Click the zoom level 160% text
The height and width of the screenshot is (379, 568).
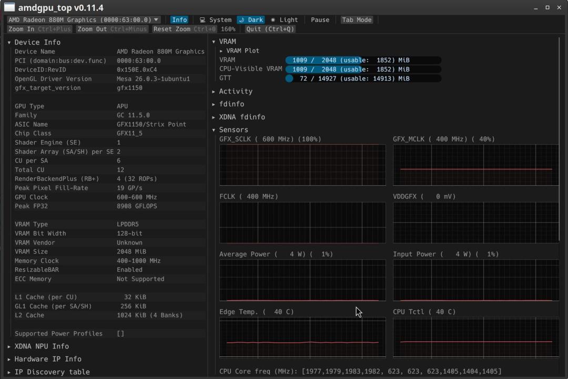[x=228, y=29]
